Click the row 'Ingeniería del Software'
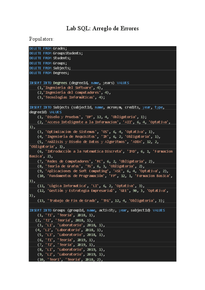Image resolution: width=205 pixels, height=290 pixels. (70, 88)
